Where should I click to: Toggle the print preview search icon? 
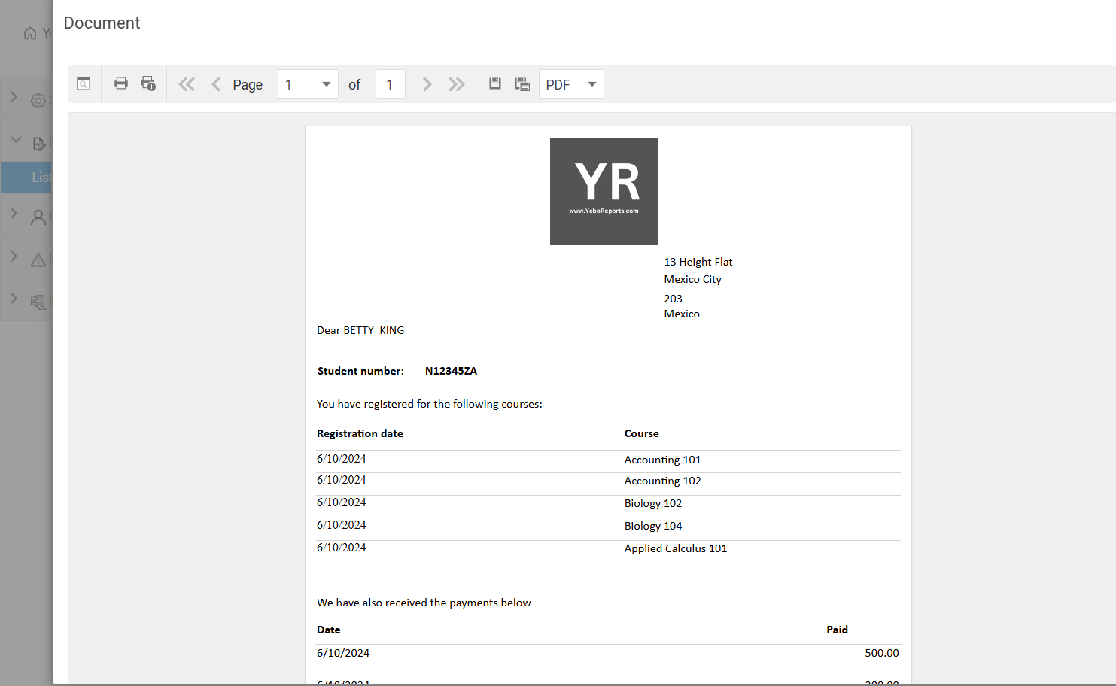point(84,84)
